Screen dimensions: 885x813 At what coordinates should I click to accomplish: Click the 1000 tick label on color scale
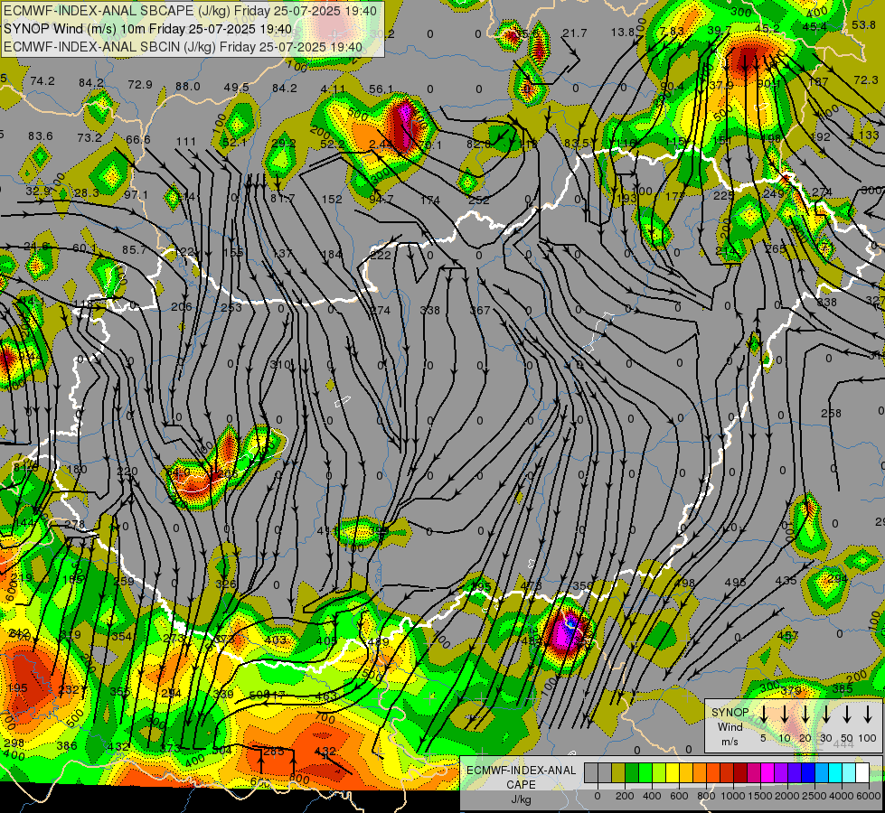[x=733, y=796]
